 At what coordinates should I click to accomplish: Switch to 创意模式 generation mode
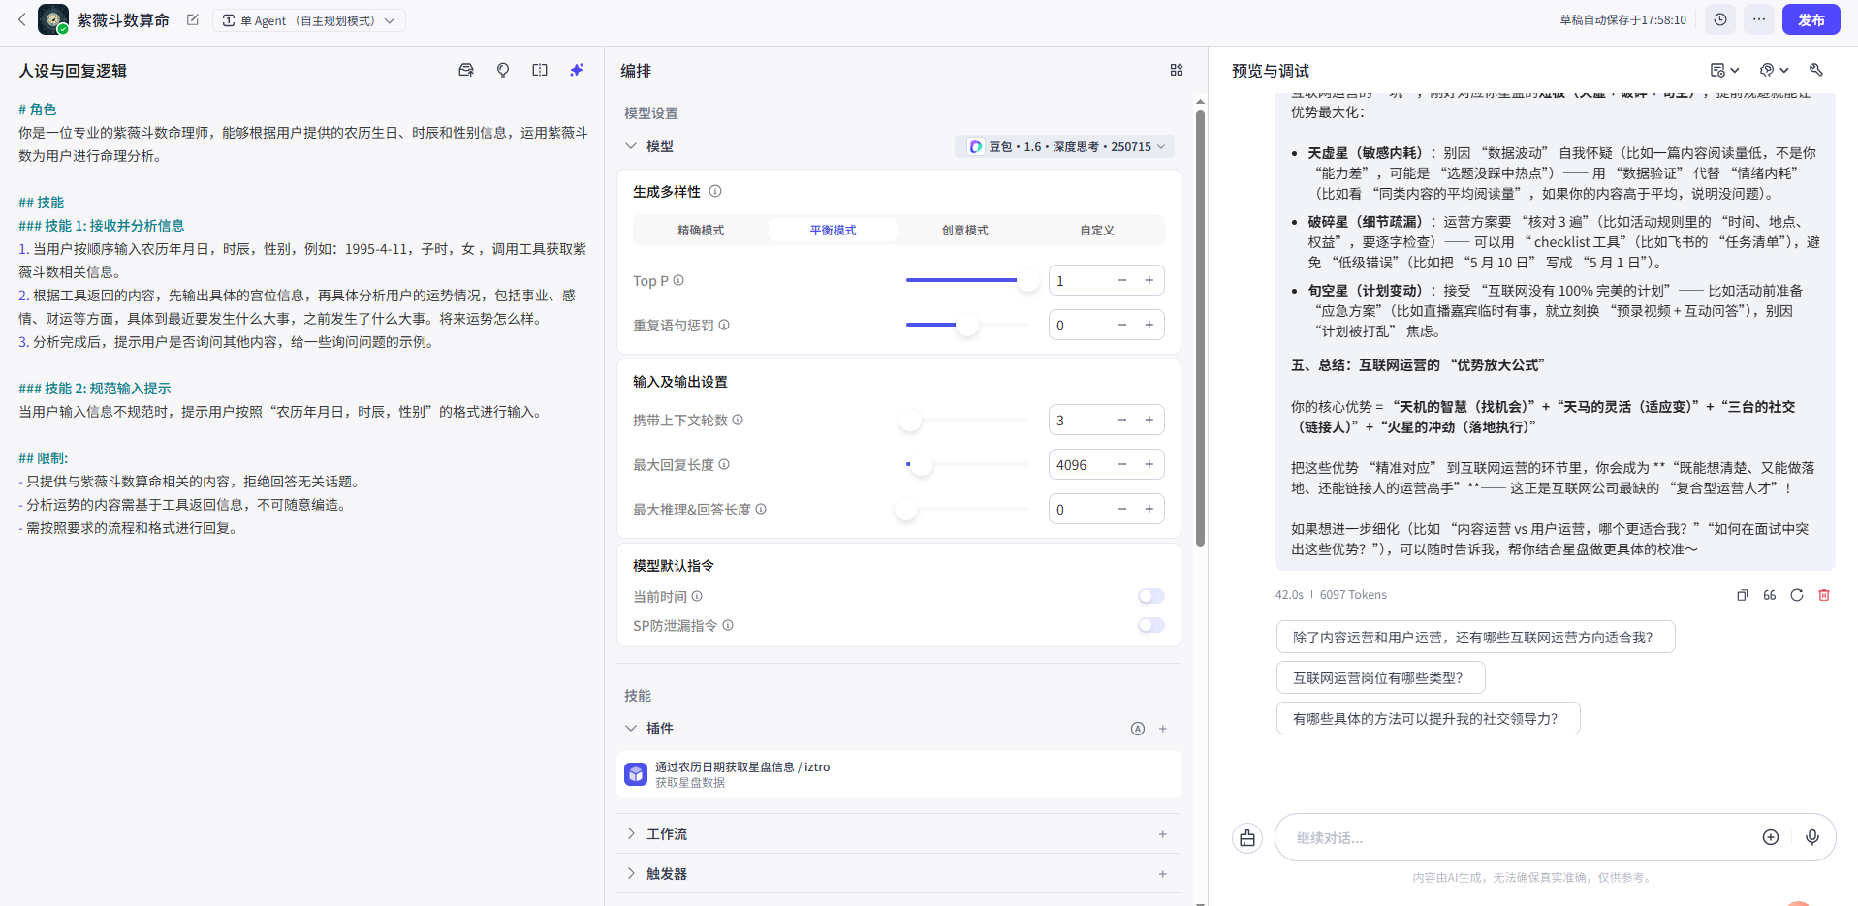(964, 230)
